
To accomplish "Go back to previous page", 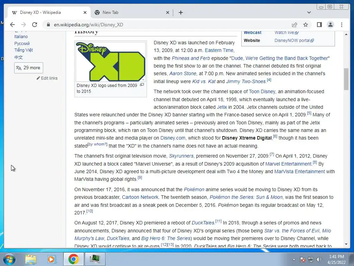I will tap(12, 25).
